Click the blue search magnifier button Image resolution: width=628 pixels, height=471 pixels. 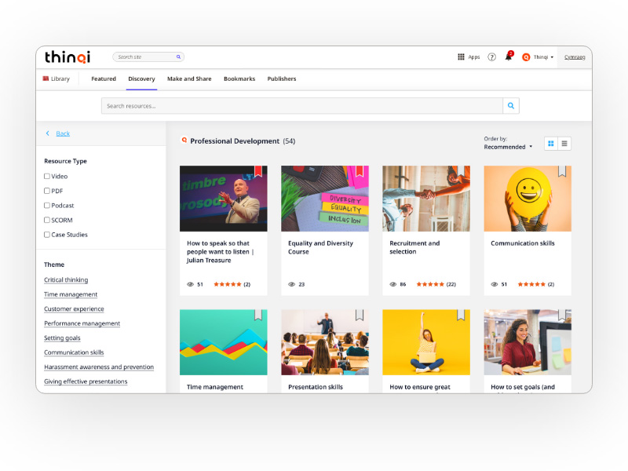[511, 106]
